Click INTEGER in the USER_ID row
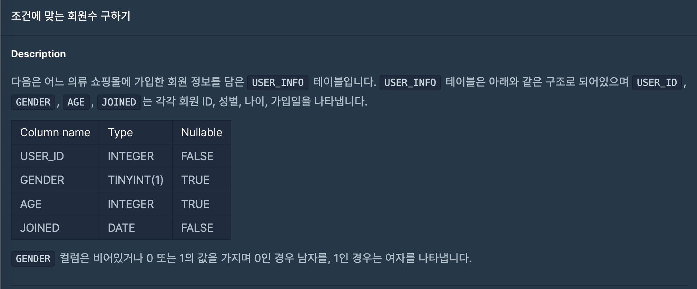The width and height of the screenshot is (697, 289). click(x=131, y=156)
